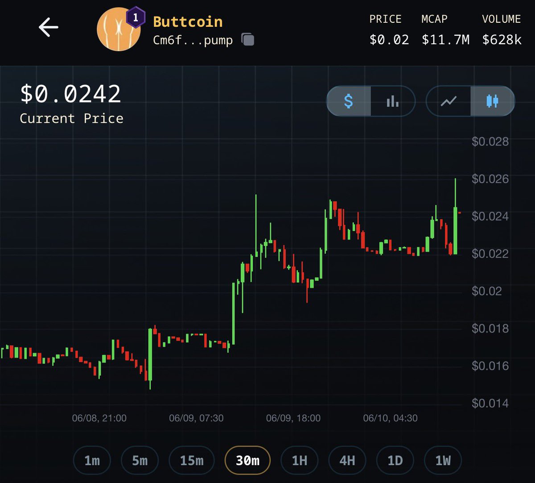Choose the 5m timeframe

click(x=140, y=460)
